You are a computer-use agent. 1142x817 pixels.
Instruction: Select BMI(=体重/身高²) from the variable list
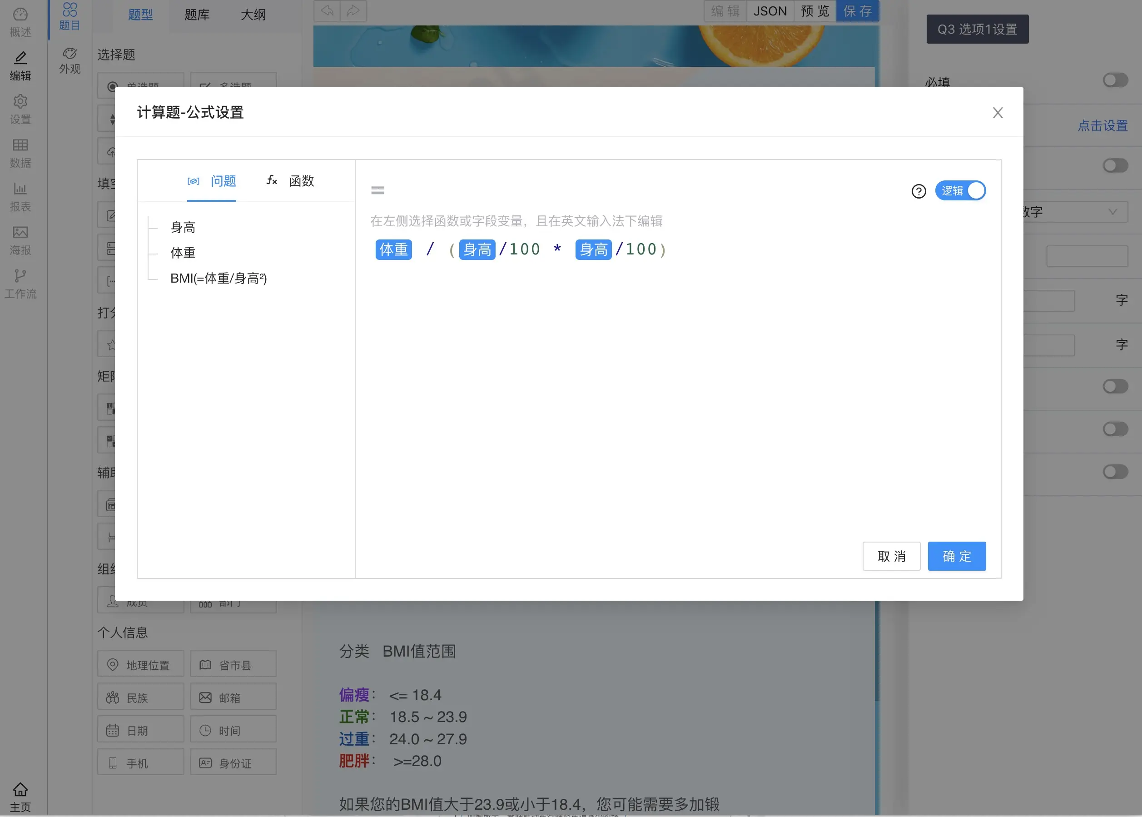pyautogui.click(x=218, y=278)
